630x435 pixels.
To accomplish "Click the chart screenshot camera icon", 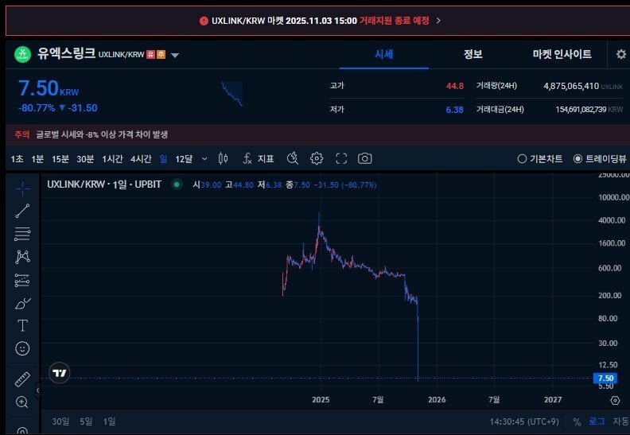I will tap(364, 158).
